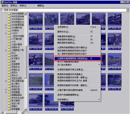Click the IrfanView icon in the title bar

[x=2, y=2]
